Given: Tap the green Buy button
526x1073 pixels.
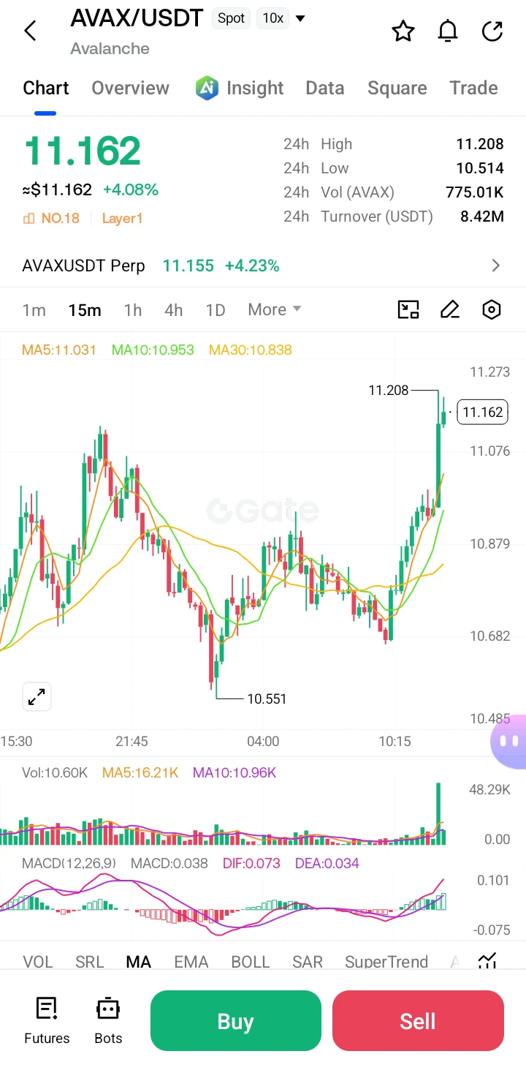Looking at the screenshot, I should point(235,1021).
